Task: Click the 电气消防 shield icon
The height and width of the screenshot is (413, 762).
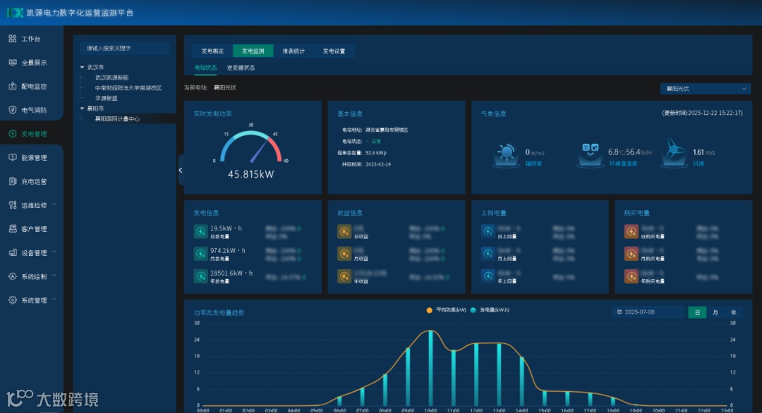Action: pyautogui.click(x=13, y=110)
